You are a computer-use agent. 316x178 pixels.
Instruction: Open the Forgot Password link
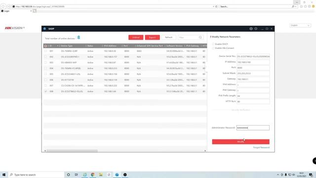pyautogui.click(x=261, y=147)
